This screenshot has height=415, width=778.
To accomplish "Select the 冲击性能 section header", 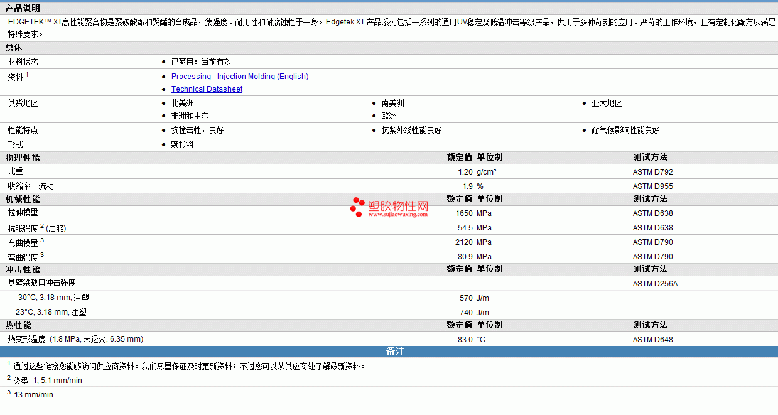I will [x=23, y=269].
